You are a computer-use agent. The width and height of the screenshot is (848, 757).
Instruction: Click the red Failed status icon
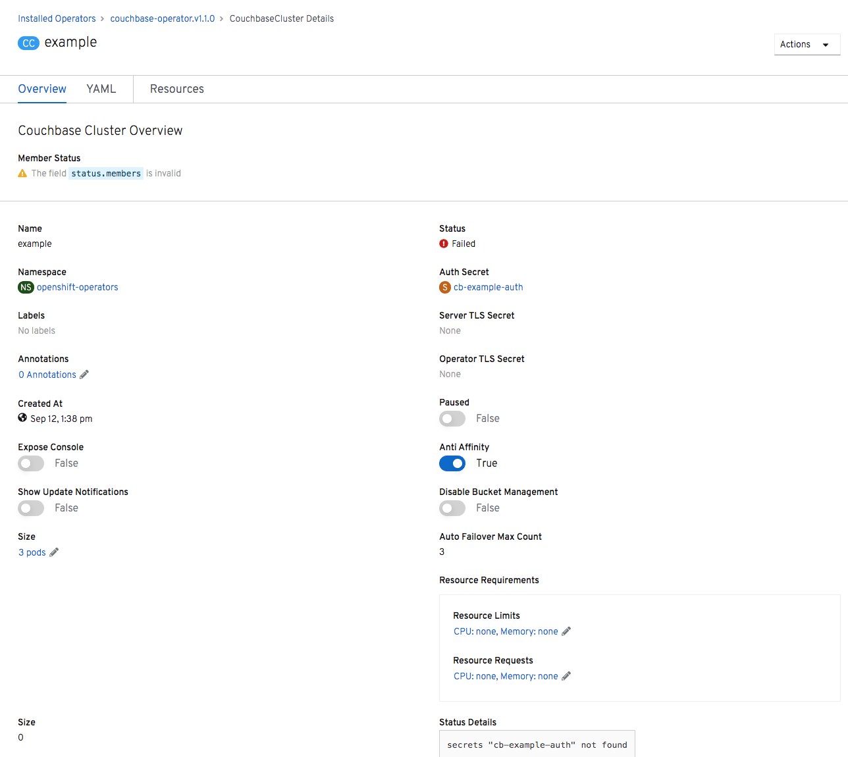444,244
